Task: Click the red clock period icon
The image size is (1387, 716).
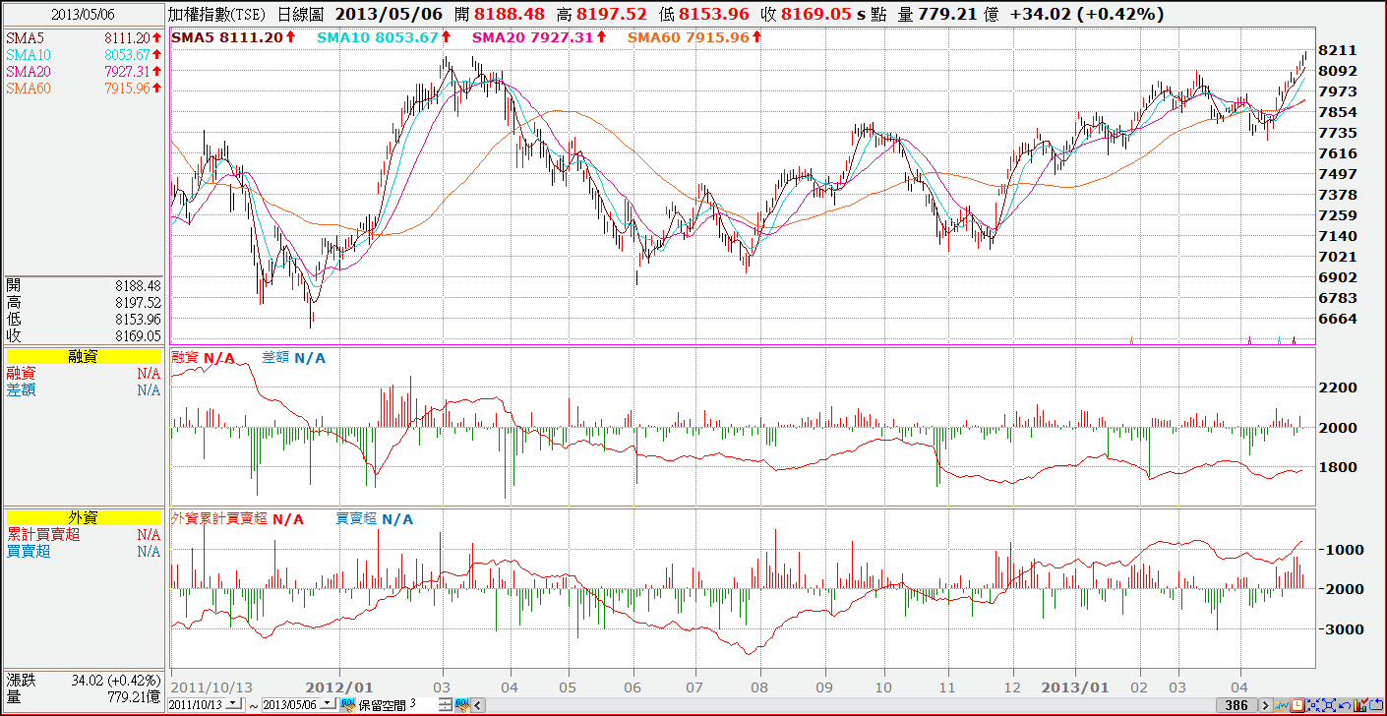Action: 1297,705
